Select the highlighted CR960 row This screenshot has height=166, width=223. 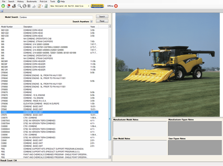[x=49, y=112]
